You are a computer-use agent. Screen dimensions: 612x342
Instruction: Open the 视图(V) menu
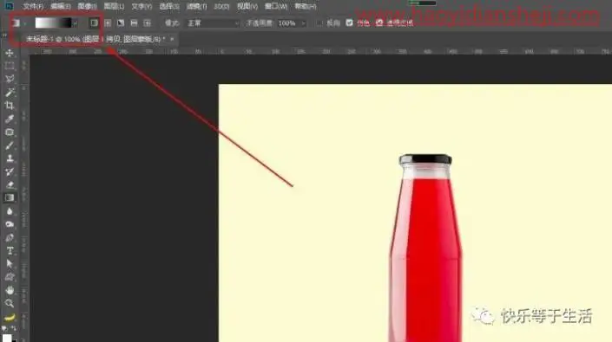point(247,6)
